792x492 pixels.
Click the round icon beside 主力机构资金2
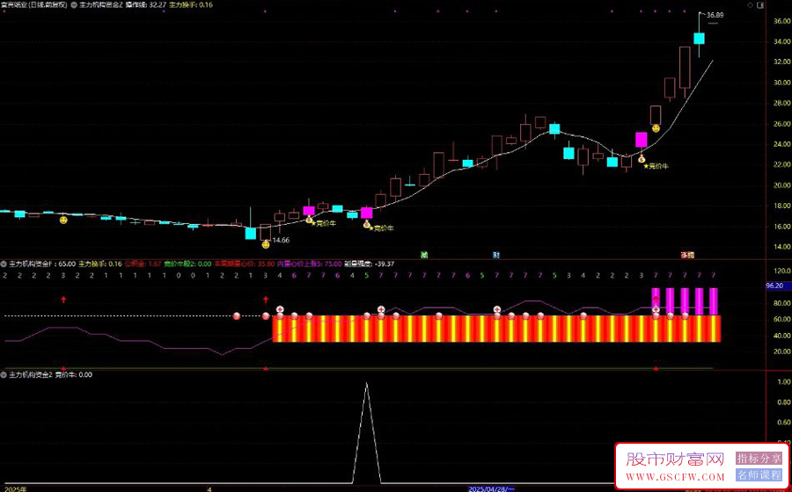(x=4, y=374)
